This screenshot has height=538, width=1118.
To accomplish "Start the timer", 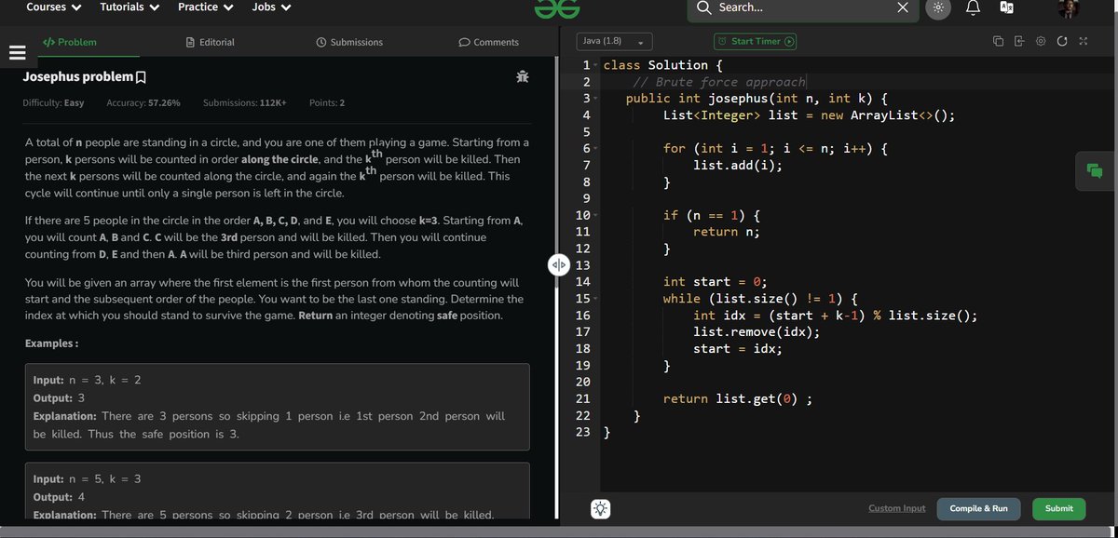I will [756, 42].
